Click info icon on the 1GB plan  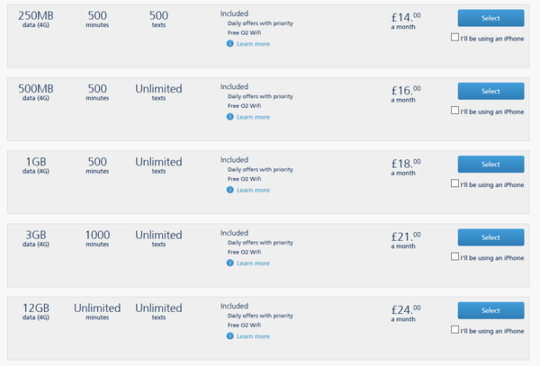(x=230, y=190)
